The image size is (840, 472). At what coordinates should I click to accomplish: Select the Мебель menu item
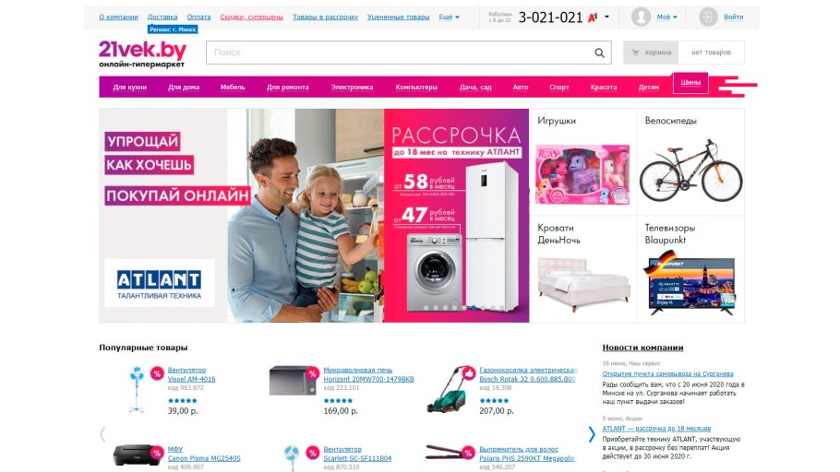coord(233,87)
